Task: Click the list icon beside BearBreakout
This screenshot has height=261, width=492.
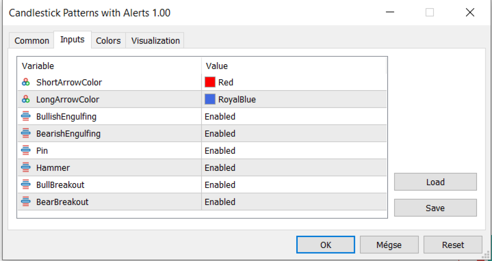Action: tap(25, 201)
